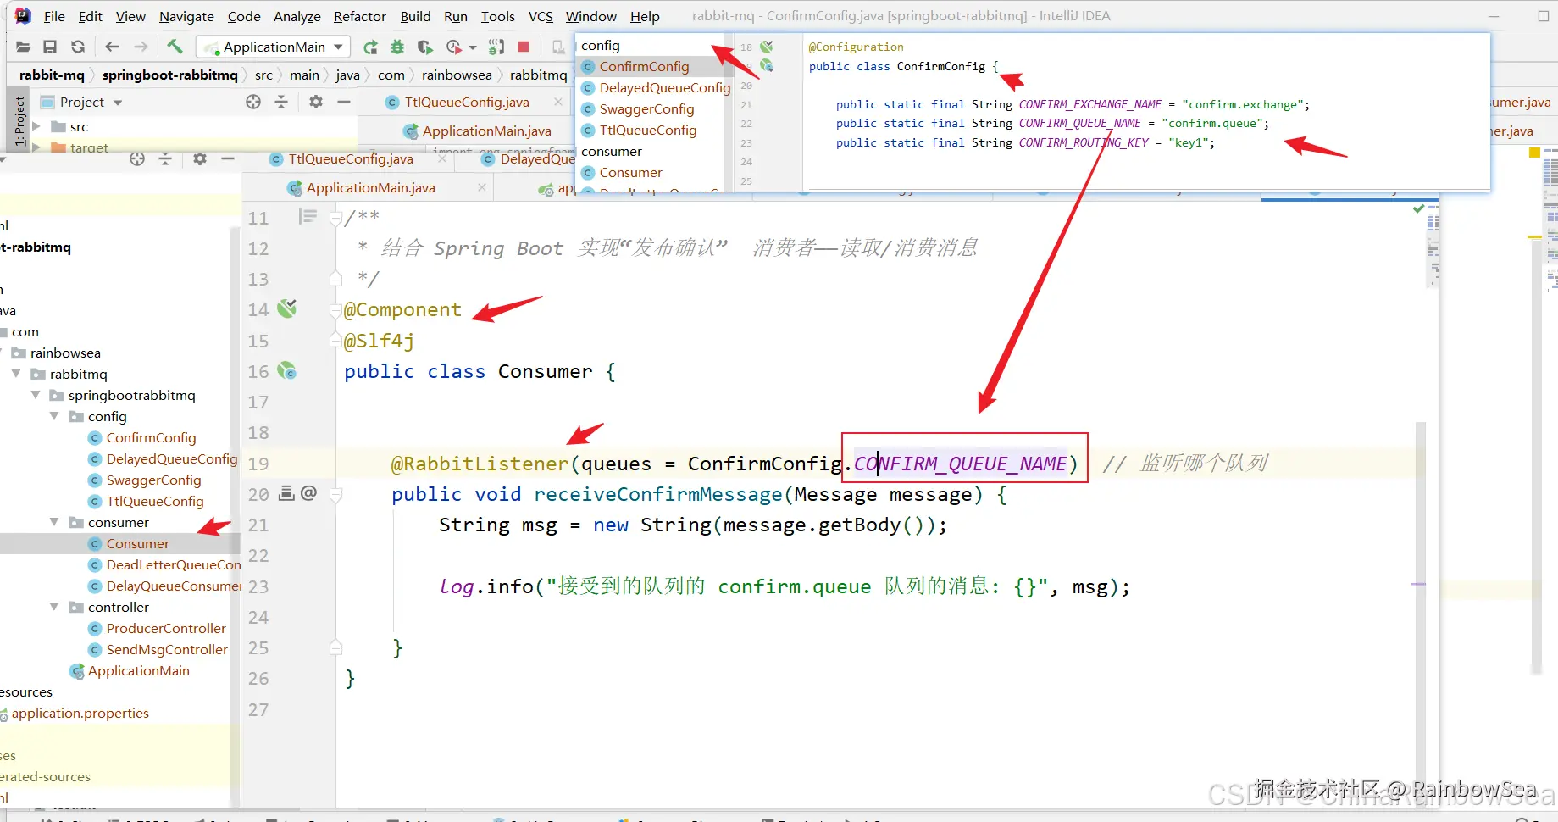The width and height of the screenshot is (1558, 822).
Task: Open the ApplicationMain run configuration dropdown
Action: 274,47
